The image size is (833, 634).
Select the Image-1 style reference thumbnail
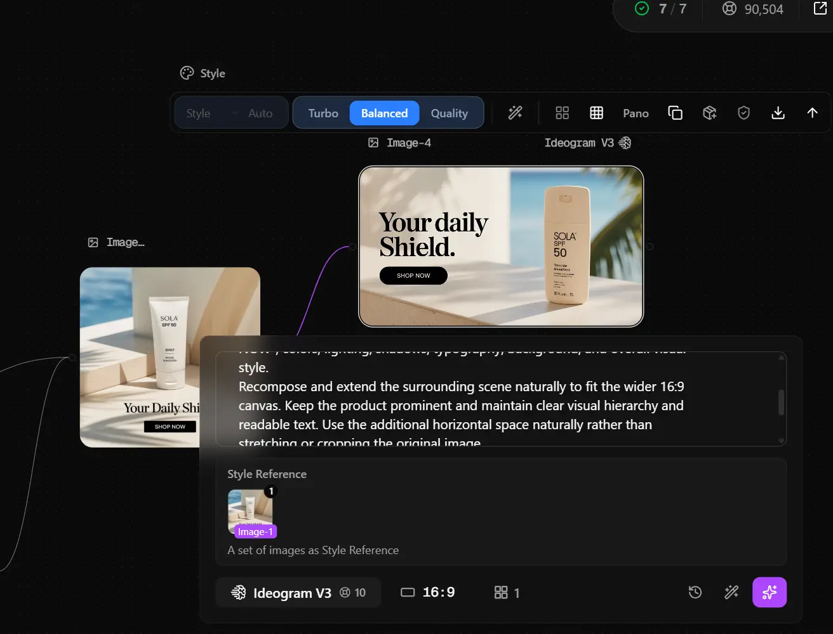click(x=250, y=512)
